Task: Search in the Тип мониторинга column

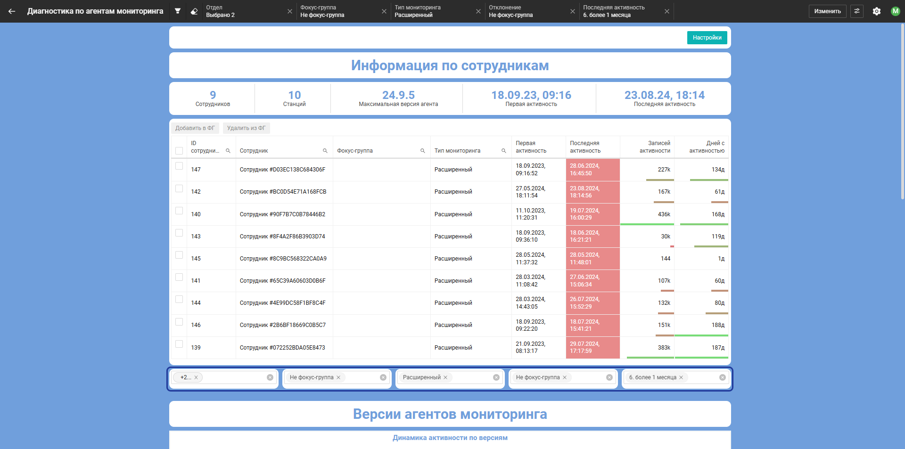Action: click(504, 151)
